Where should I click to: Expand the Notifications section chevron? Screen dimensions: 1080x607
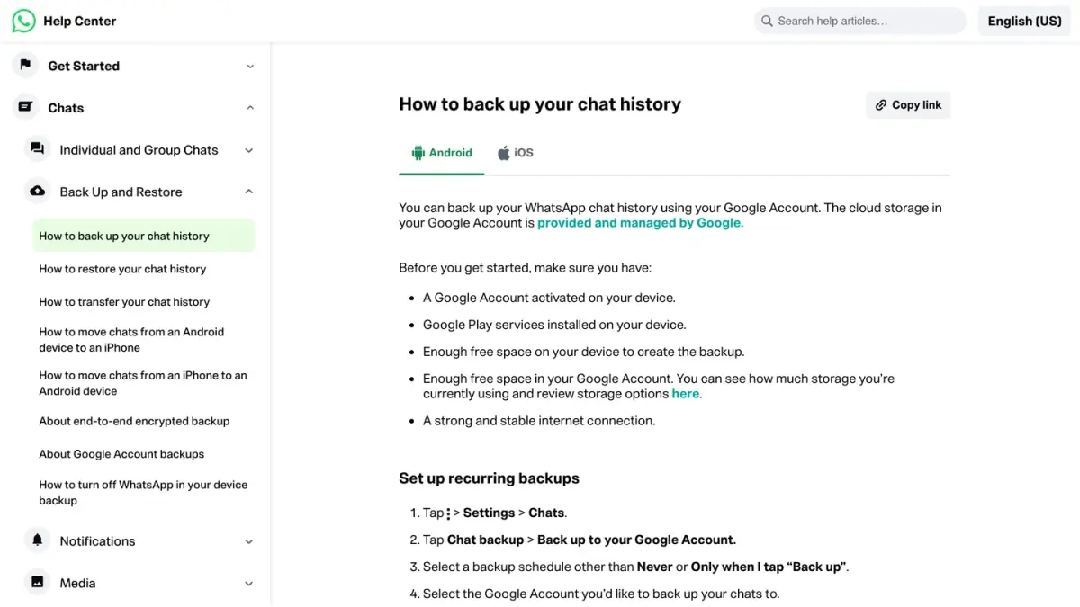[249, 541]
